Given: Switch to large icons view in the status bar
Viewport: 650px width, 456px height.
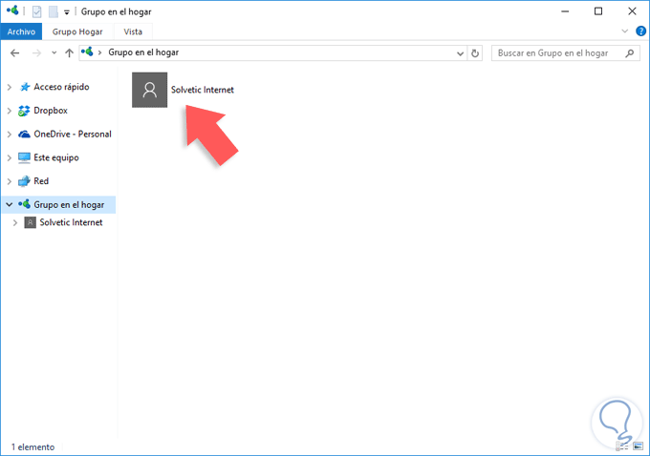Looking at the screenshot, I should click(x=638, y=446).
